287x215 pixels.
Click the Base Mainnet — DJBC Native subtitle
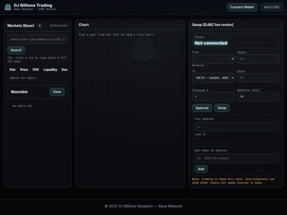pos(35,9)
